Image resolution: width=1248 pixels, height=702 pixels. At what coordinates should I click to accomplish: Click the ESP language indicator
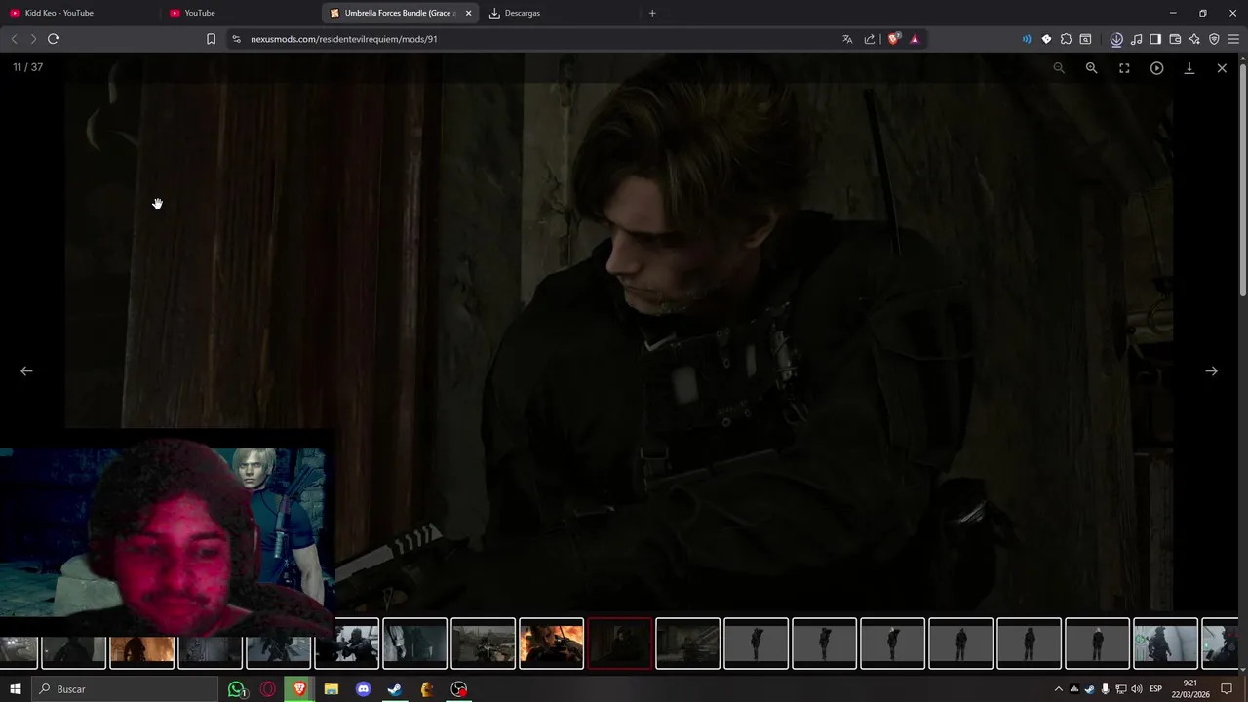tap(1156, 689)
